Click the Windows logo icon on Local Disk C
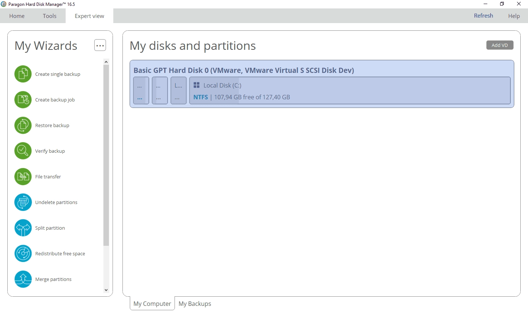The height and width of the screenshot is (315, 528). coord(197,85)
